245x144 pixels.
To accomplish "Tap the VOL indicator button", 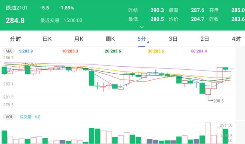I will click(x=9, y=117).
